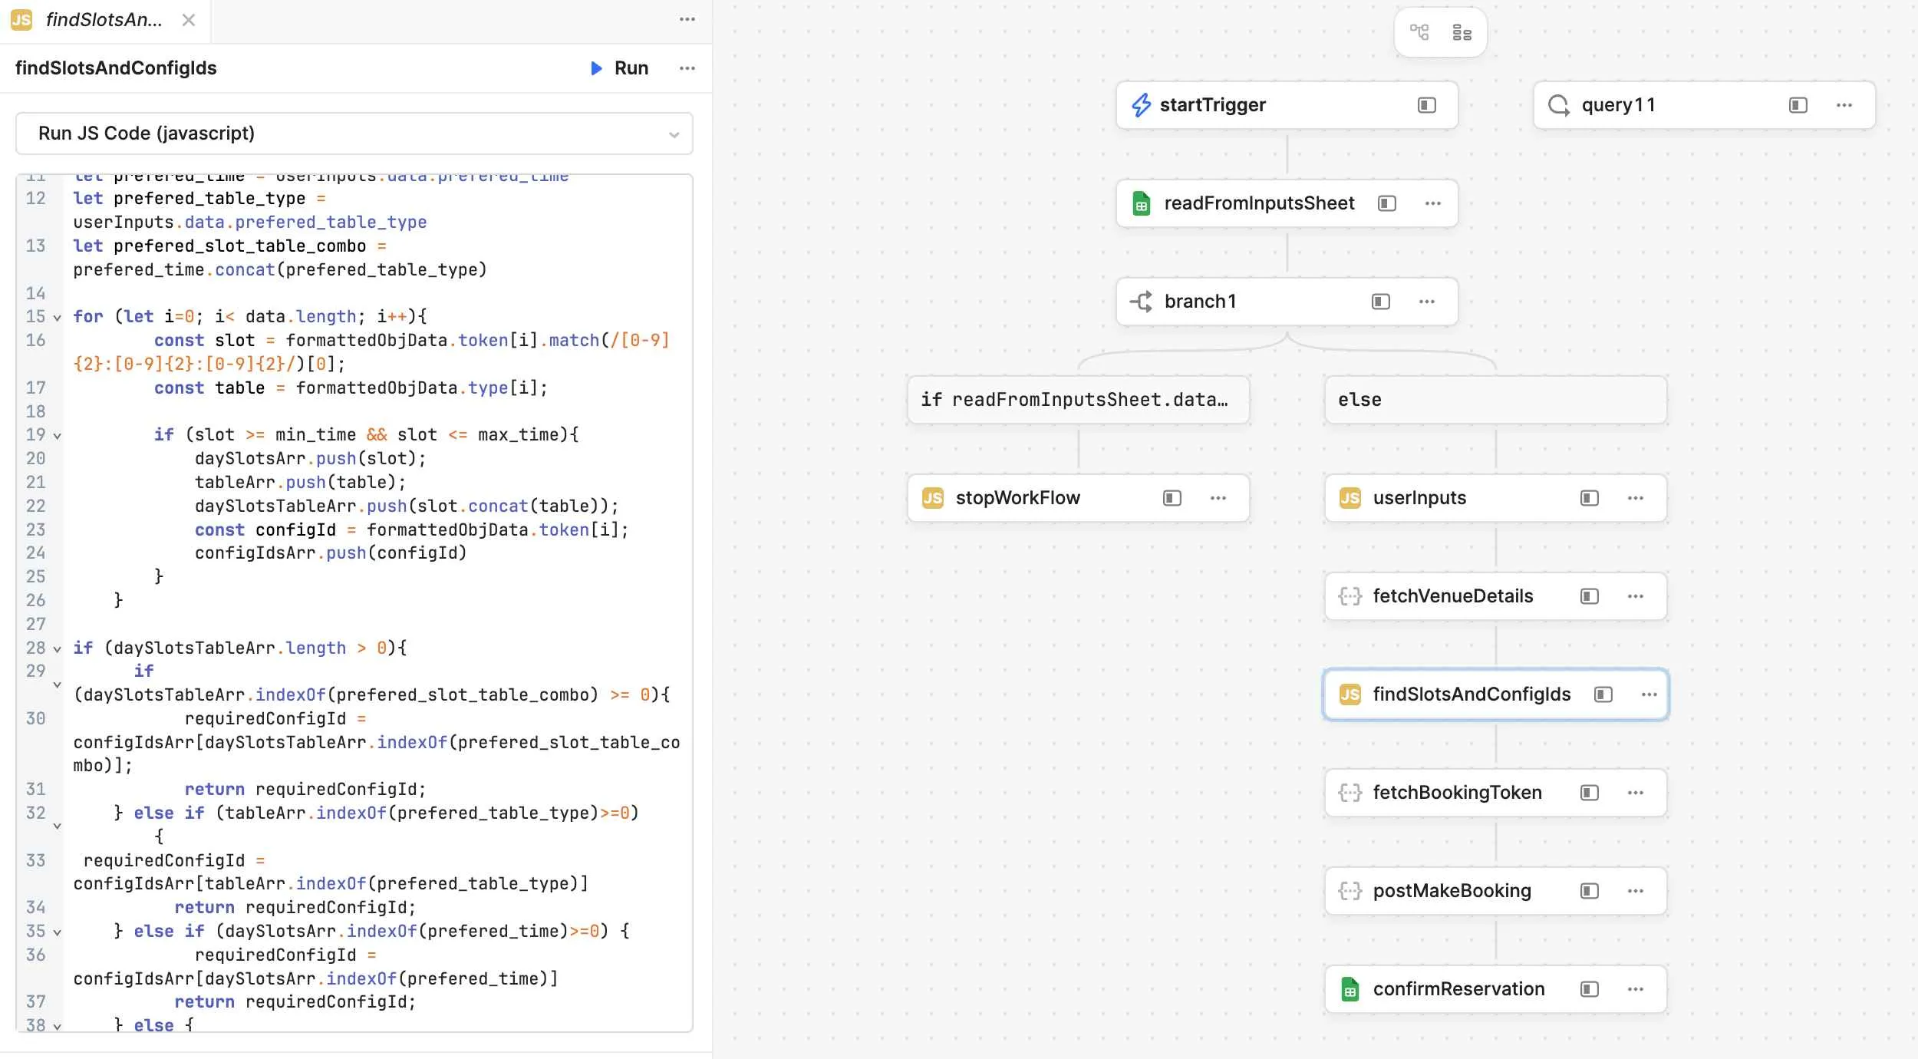Click the postMakeBooking node label
Screen dimensions: 1918x1059
[1452, 891]
